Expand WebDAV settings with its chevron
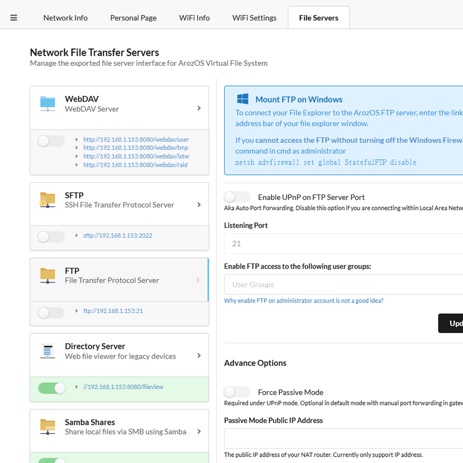This screenshot has width=463, height=463. coord(199,109)
